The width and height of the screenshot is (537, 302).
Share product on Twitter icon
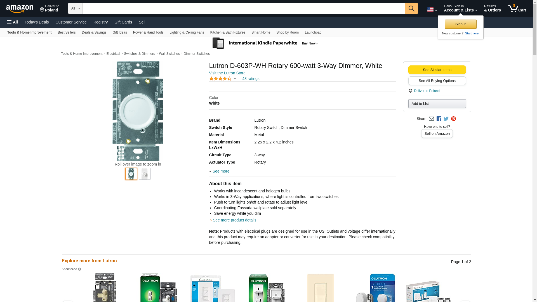pos(446,119)
